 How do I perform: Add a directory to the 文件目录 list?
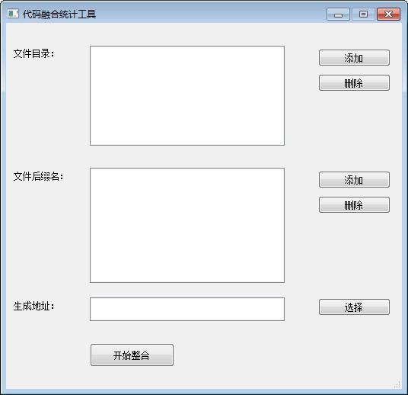[354, 58]
